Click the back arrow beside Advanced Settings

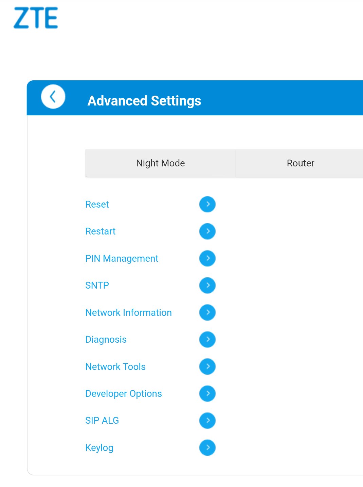53,97
